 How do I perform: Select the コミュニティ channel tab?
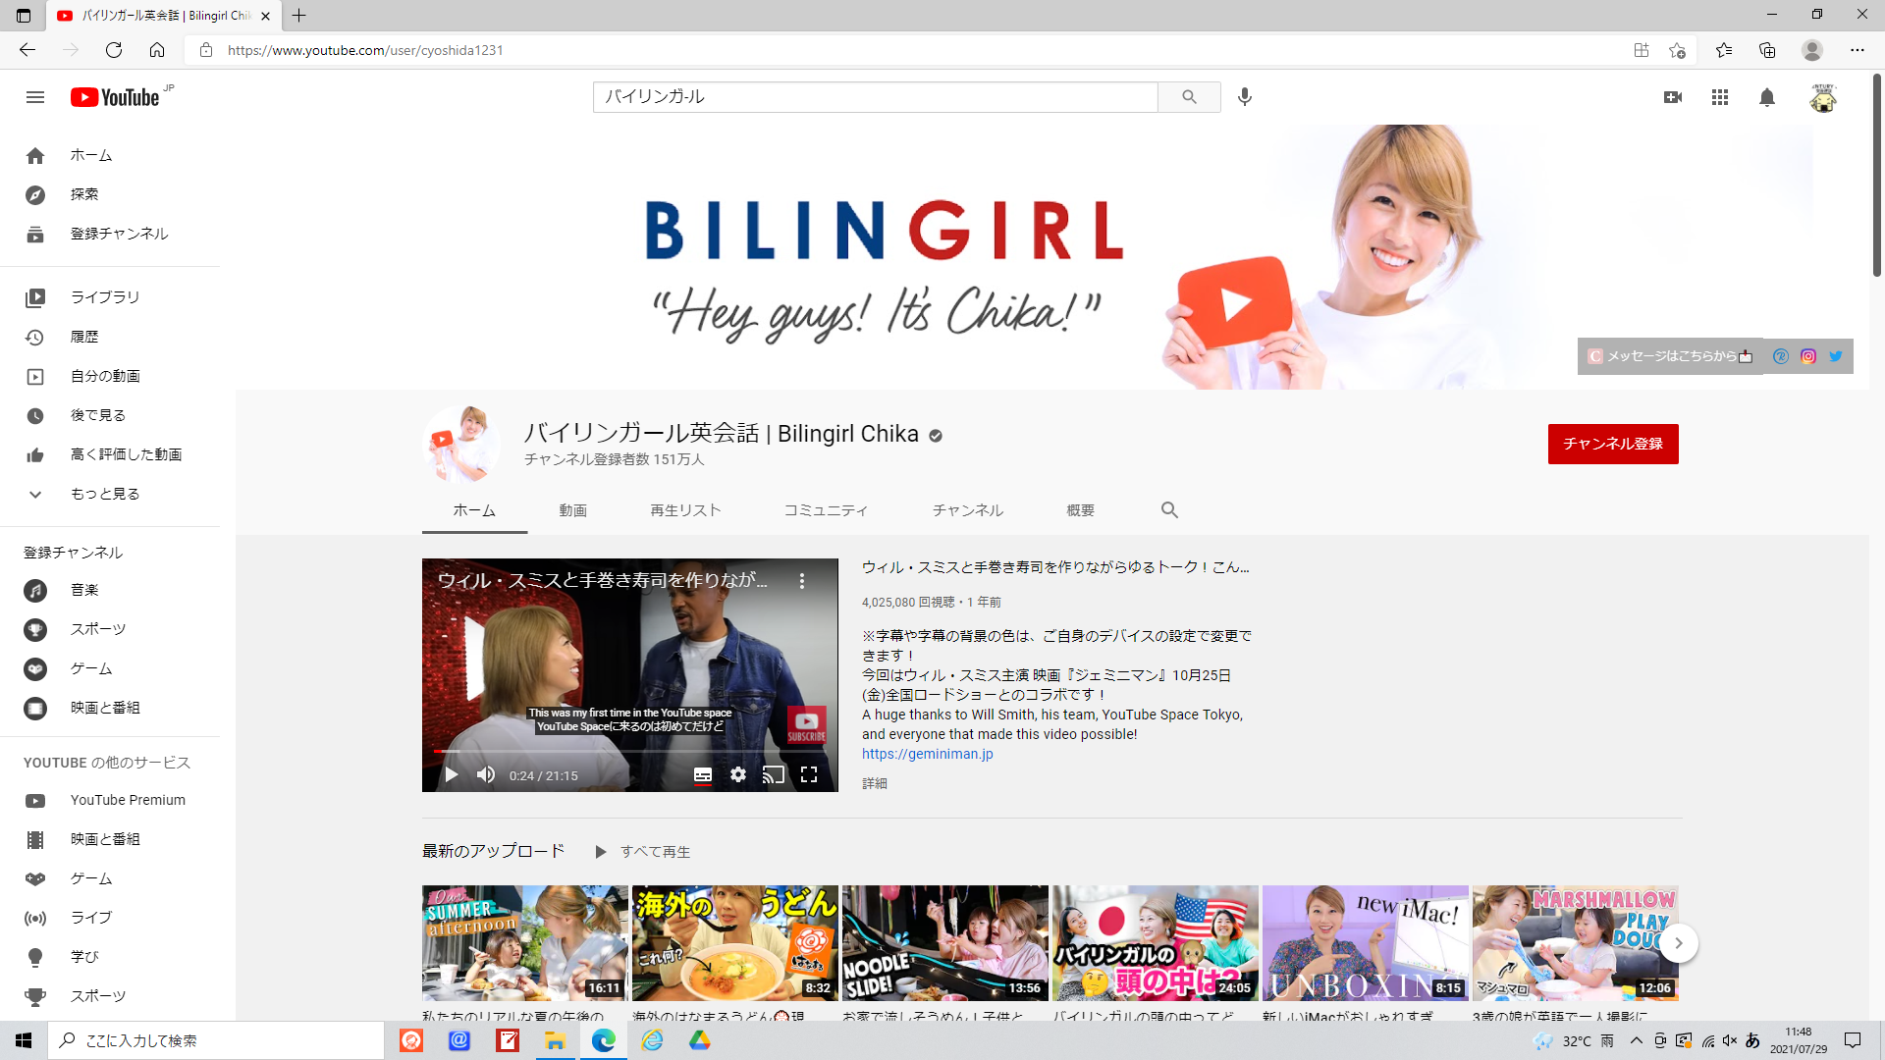pos(826,510)
